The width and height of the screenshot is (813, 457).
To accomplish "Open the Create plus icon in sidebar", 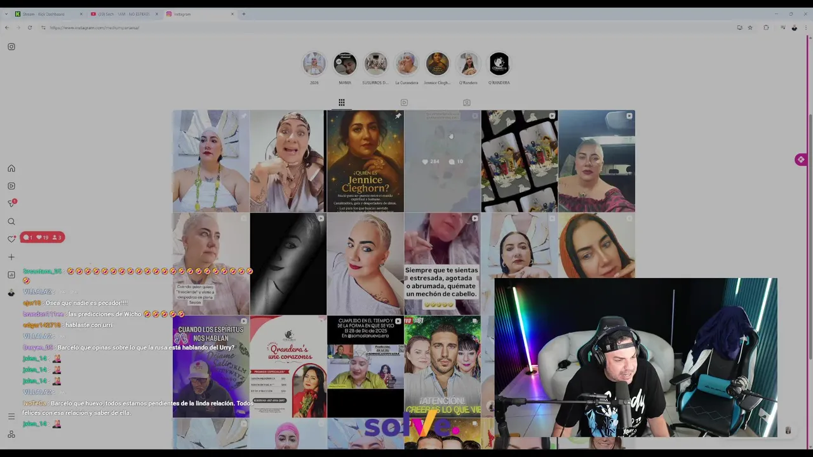I will click(x=11, y=257).
